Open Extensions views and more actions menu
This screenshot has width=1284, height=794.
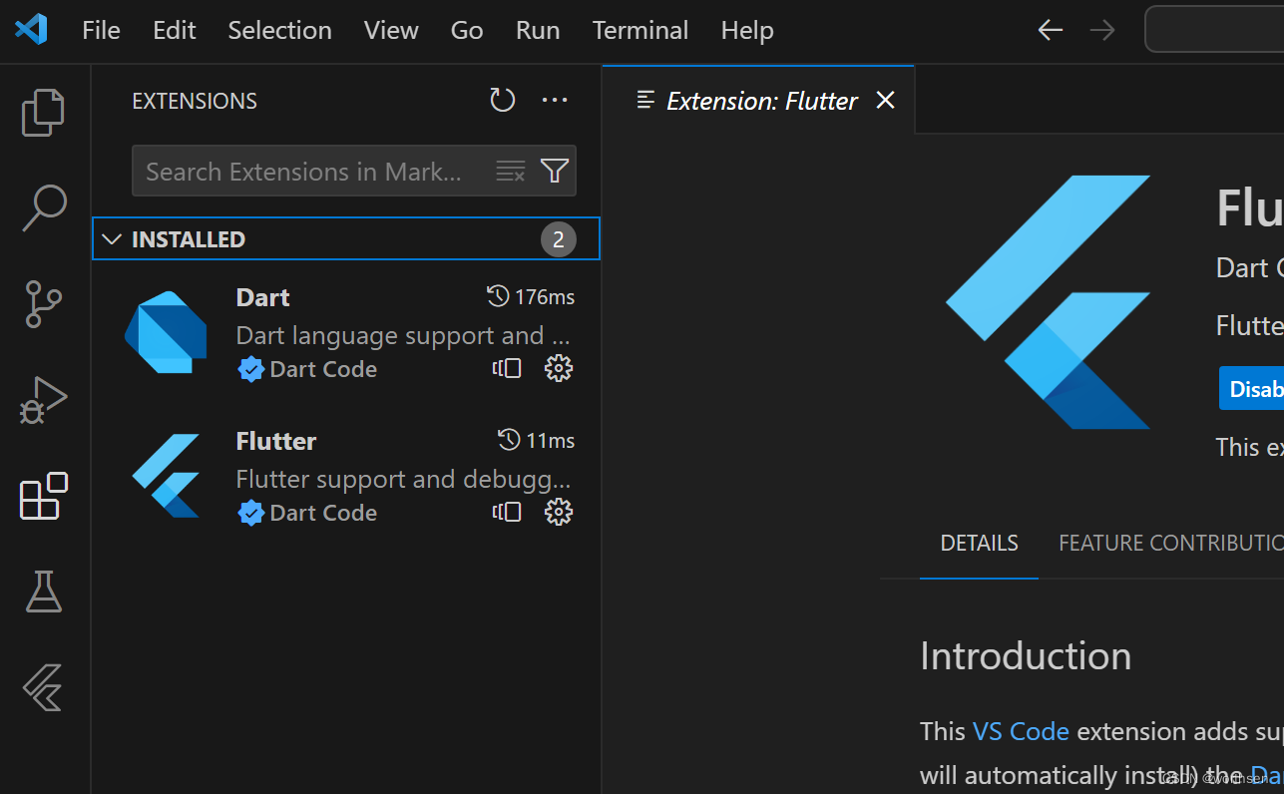(x=555, y=100)
